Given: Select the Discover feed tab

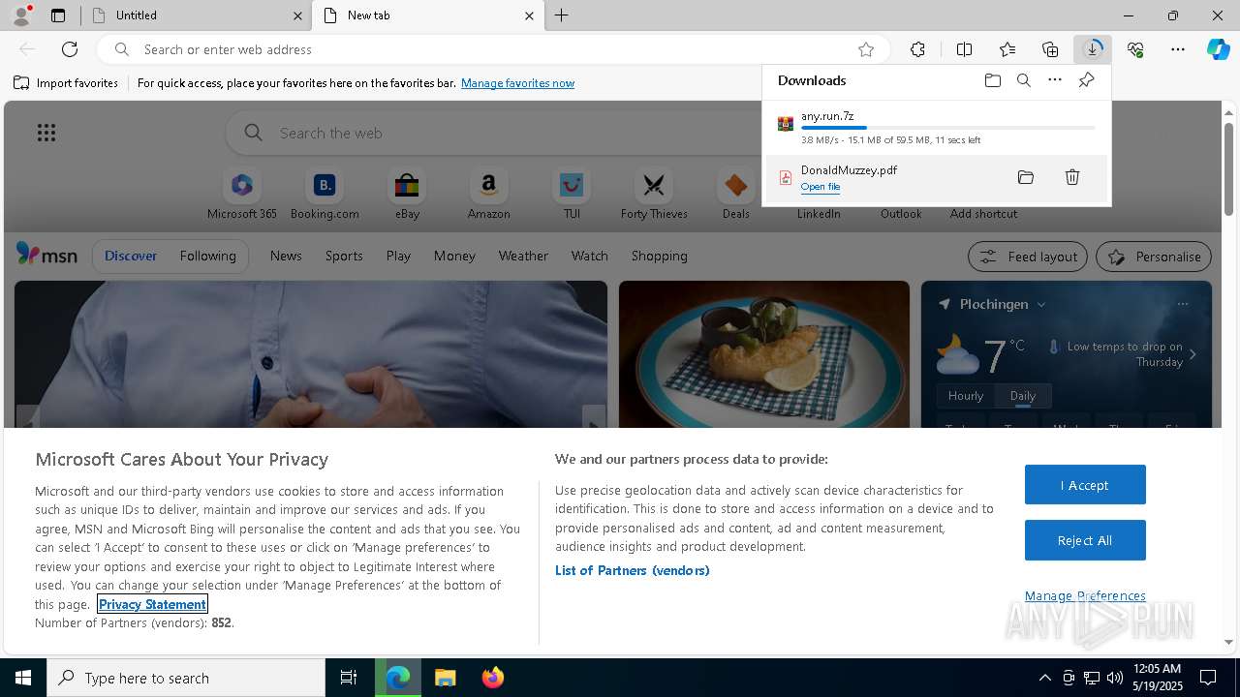Looking at the screenshot, I should [x=131, y=256].
